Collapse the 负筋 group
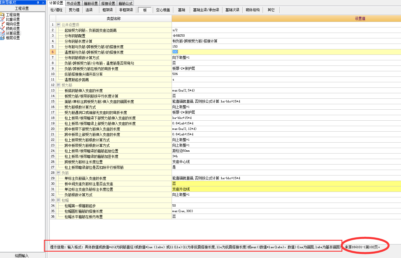 pyautogui.click(x=59, y=173)
